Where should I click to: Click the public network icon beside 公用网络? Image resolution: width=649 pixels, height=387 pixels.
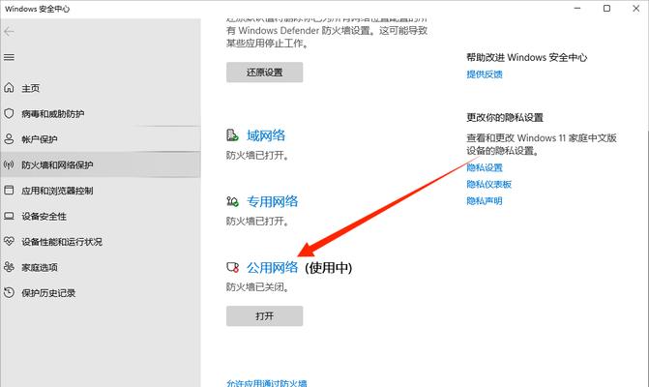pos(232,267)
